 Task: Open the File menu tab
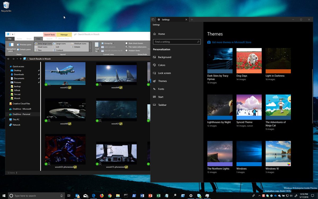[x=10, y=39]
